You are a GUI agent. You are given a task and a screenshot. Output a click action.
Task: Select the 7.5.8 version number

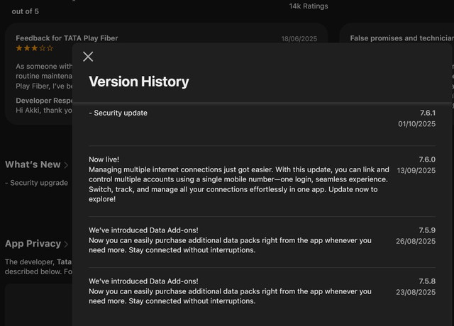click(x=427, y=281)
